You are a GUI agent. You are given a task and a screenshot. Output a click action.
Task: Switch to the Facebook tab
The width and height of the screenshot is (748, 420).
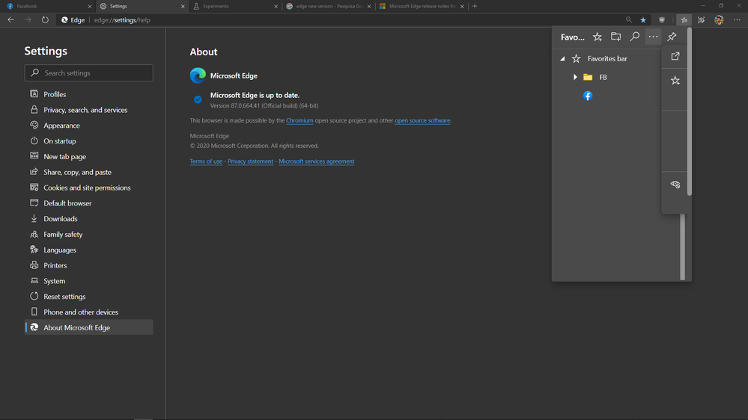coord(48,6)
